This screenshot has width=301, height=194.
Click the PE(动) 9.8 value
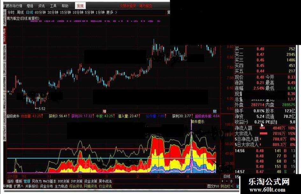[x=292, y=122]
